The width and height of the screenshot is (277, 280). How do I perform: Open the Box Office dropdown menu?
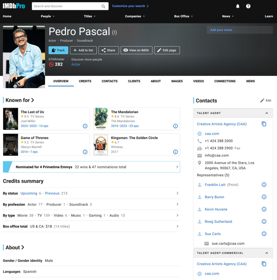[183, 16]
